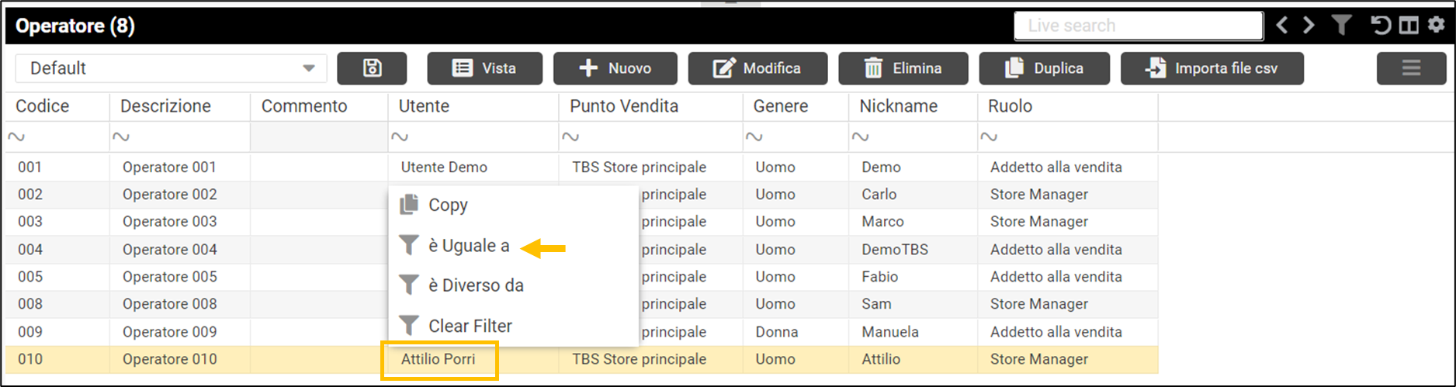1456x387 pixels.
Task: Open the Genere column filter operator
Action: coord(754,137)
